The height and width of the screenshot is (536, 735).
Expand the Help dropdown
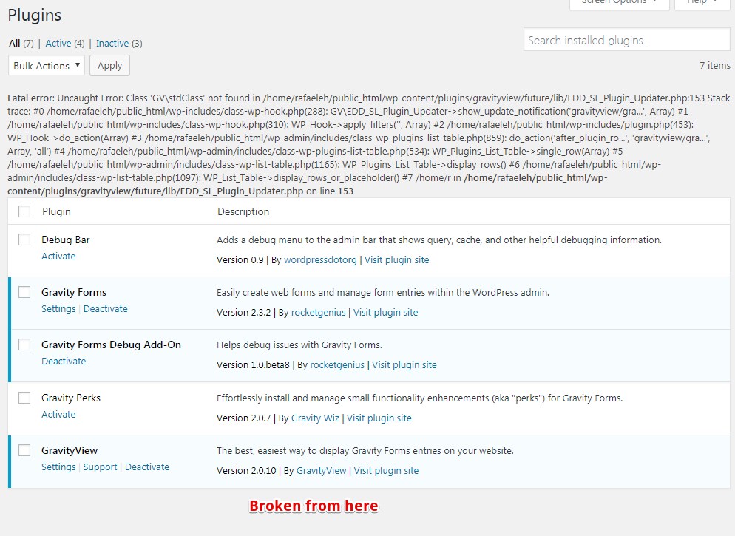[x=698, y=3]
